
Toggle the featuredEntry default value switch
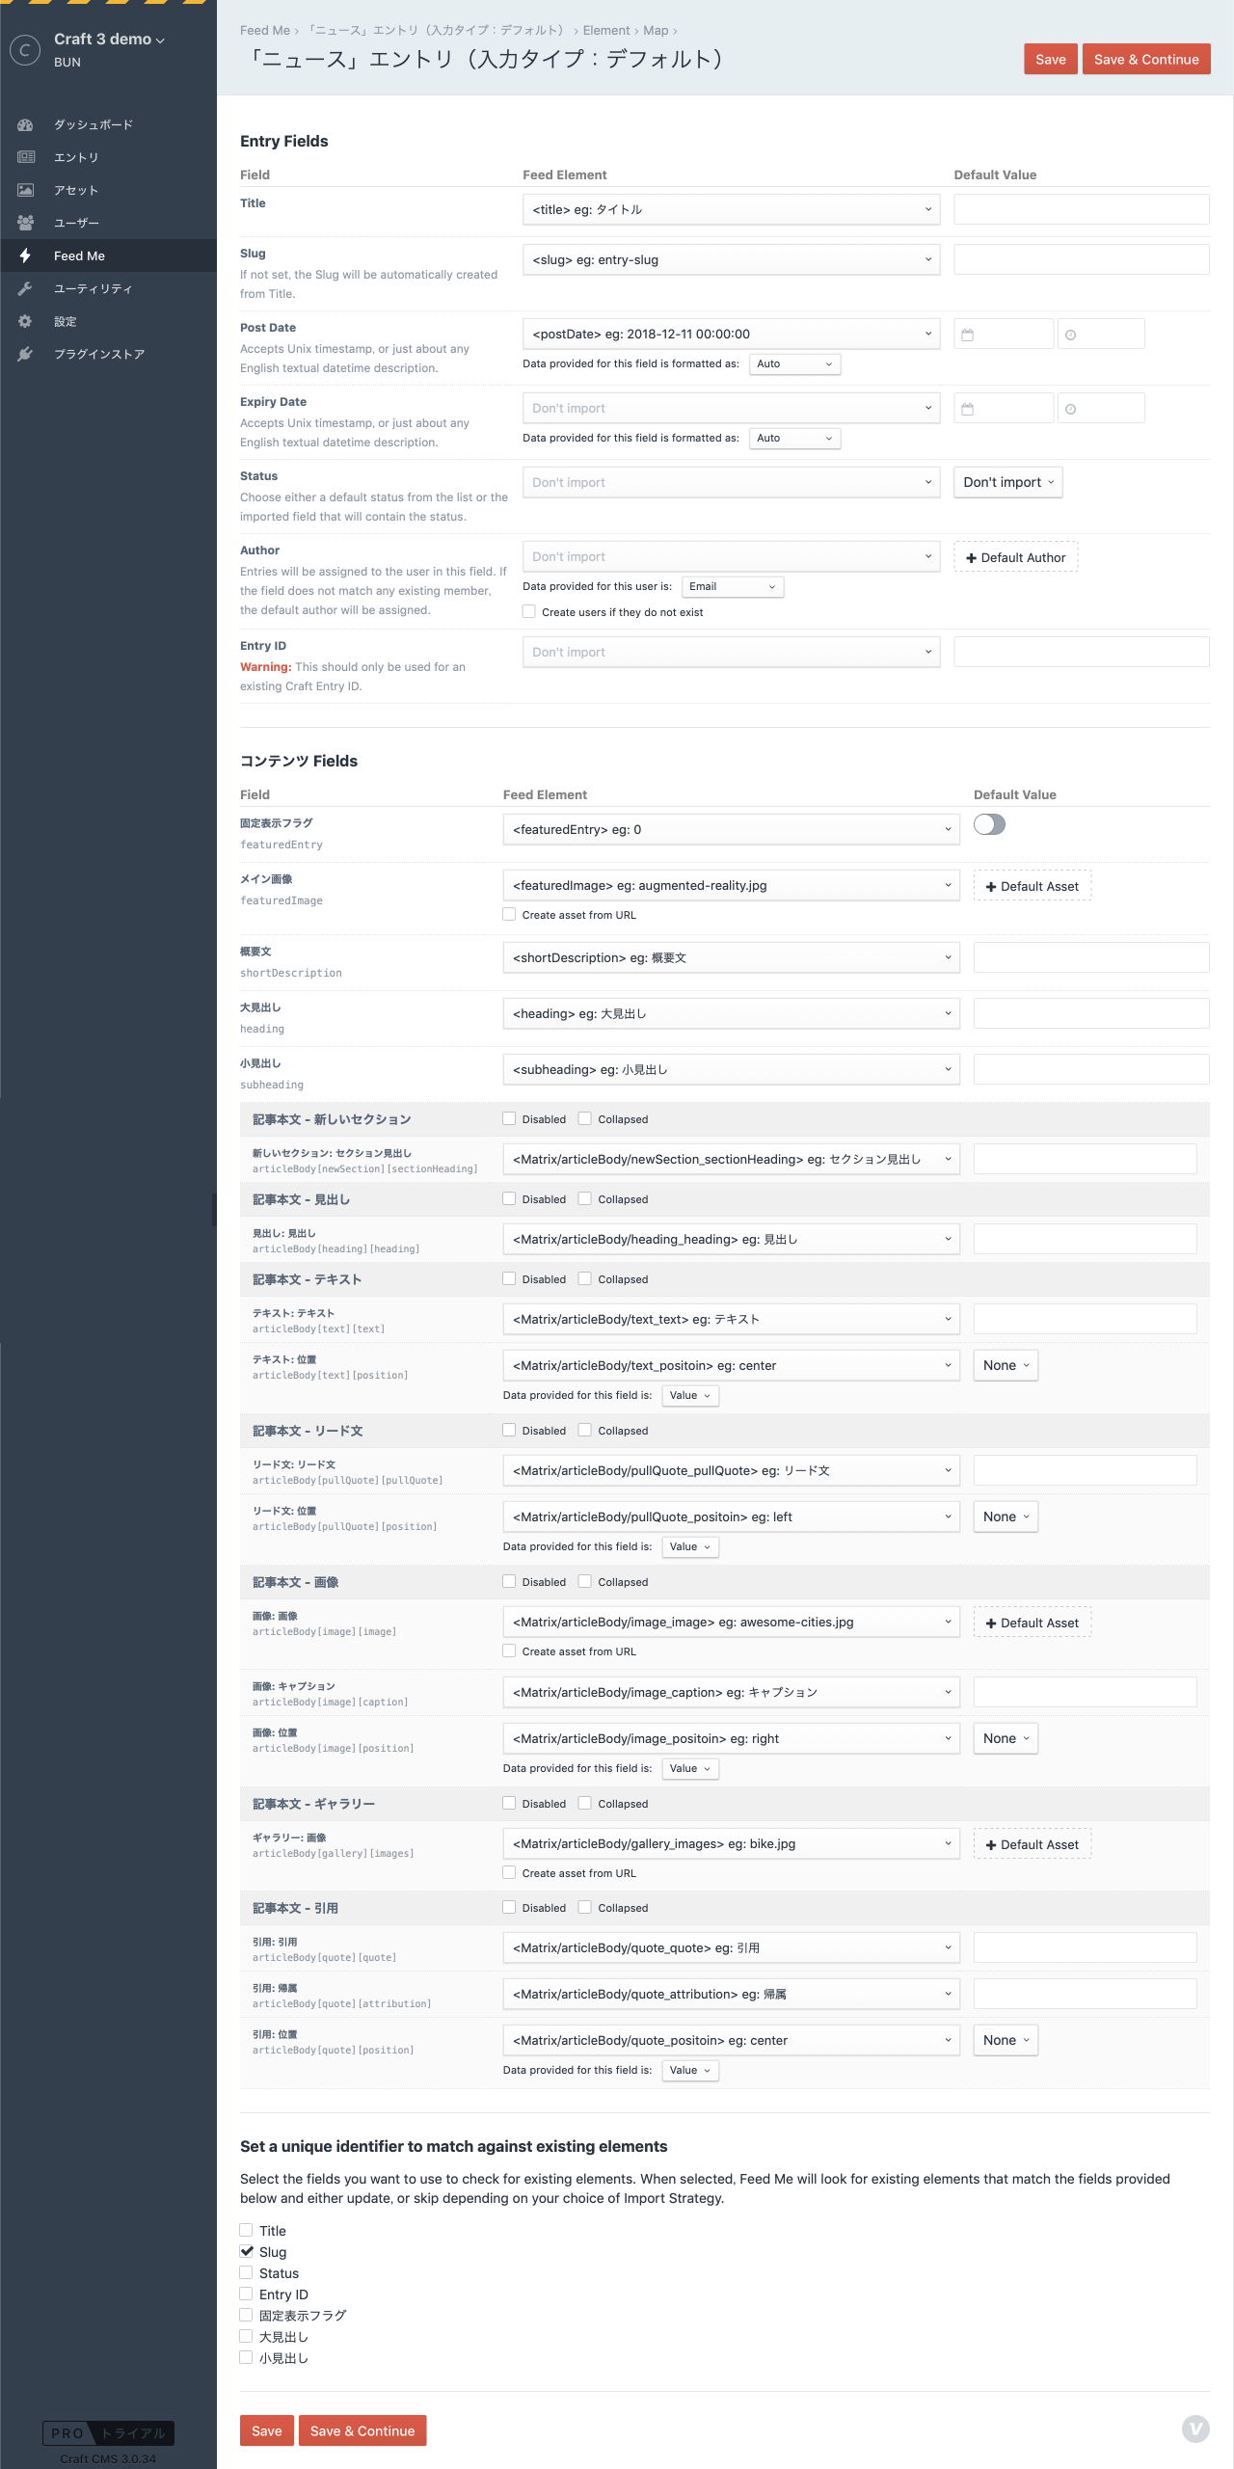[x=989, y=824]
